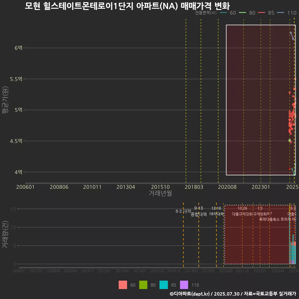Click the 6억 y-axis label
The width and height of the screenshot is (299, 299).
18,48
